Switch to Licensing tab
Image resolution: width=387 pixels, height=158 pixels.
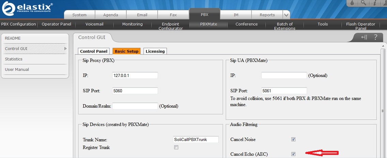155,51
